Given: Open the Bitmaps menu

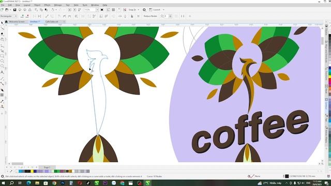Looking at the screenshot, I should pos(58,5).
